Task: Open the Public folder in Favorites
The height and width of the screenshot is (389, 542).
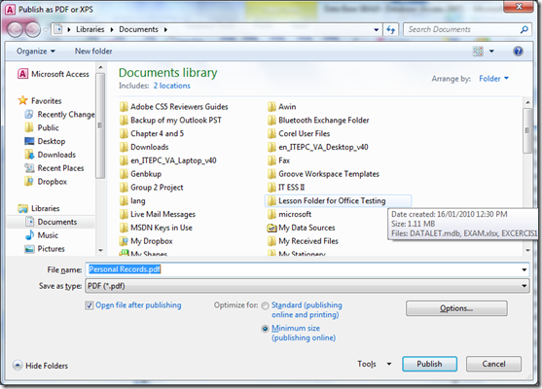Action: 42,127
